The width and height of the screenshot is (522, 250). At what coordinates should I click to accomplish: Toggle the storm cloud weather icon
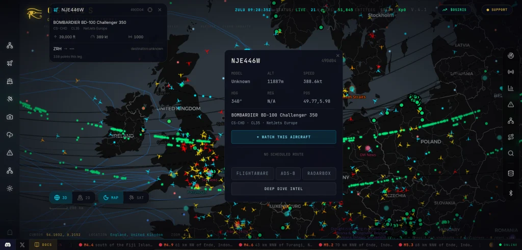tap(10, 135)
